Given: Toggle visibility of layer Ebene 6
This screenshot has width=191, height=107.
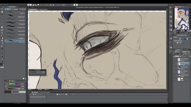Looking at the screenshot, I should point(174,64).
